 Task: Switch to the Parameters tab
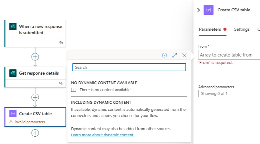tap(210, 29)
